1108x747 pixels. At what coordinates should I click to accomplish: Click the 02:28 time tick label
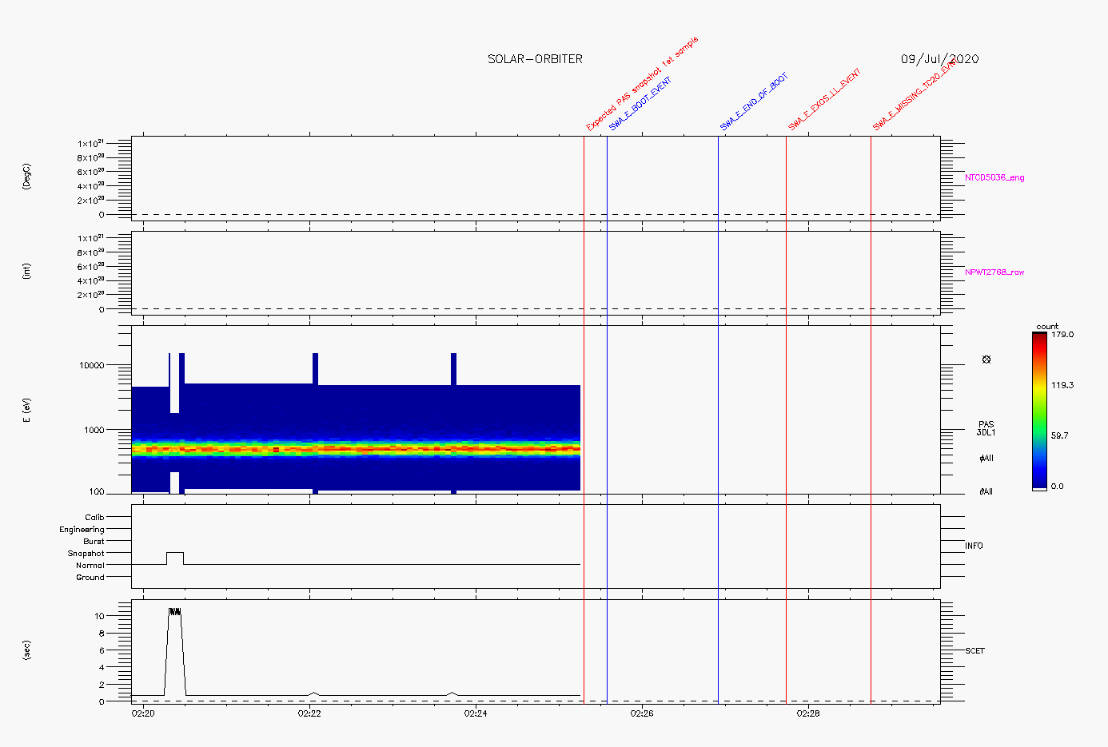[808, 713]
